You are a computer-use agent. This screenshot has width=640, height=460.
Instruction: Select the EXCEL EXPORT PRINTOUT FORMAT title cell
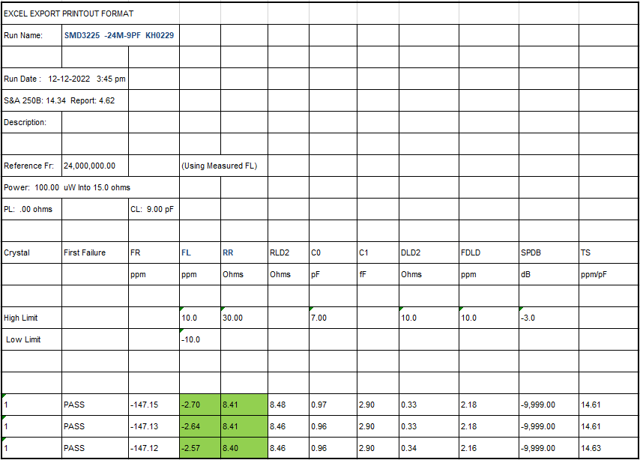(69, 13)
